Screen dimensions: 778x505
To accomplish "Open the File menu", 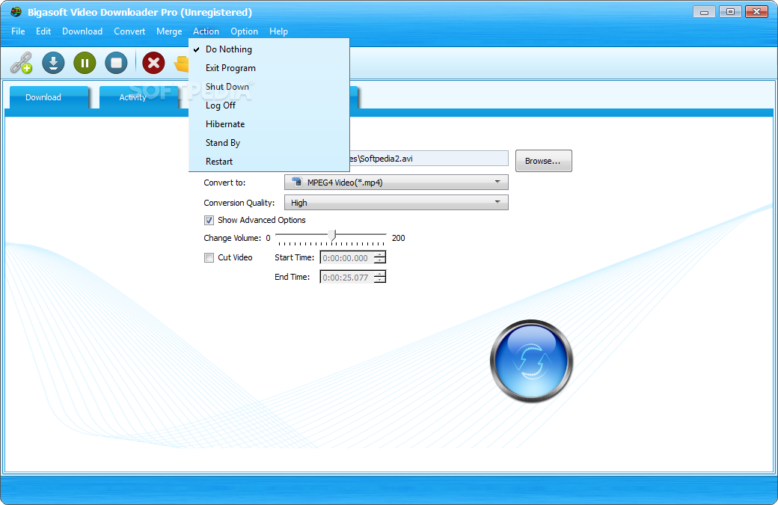I will (x=18, y=31).
